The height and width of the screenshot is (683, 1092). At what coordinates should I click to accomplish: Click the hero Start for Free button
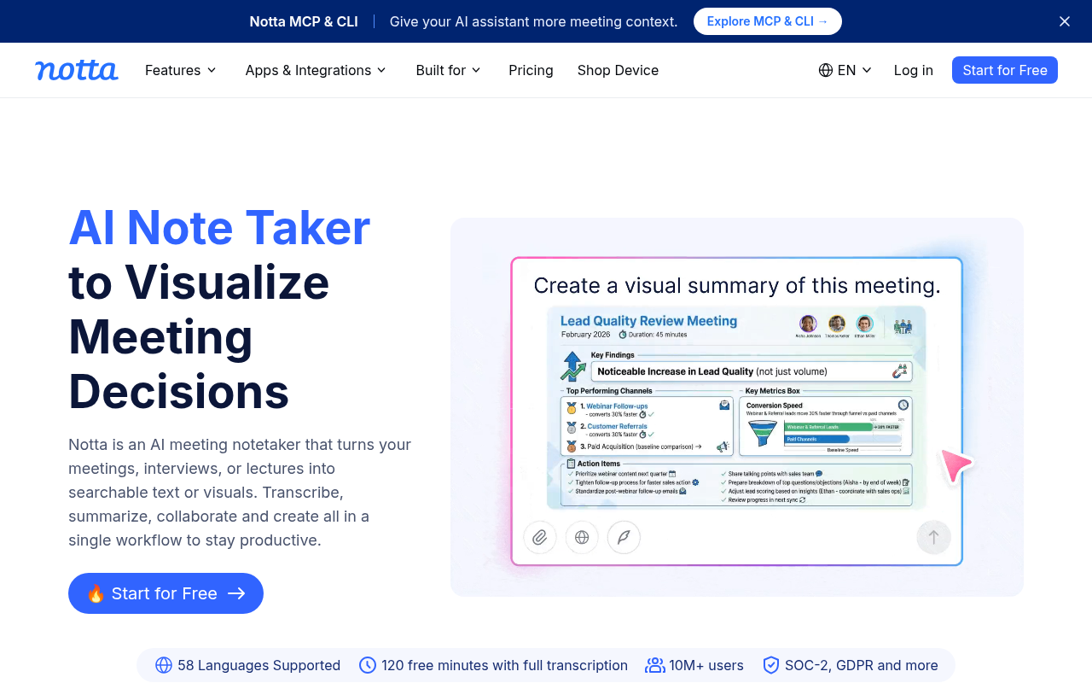pyautogui.click(x=166, y=593)
